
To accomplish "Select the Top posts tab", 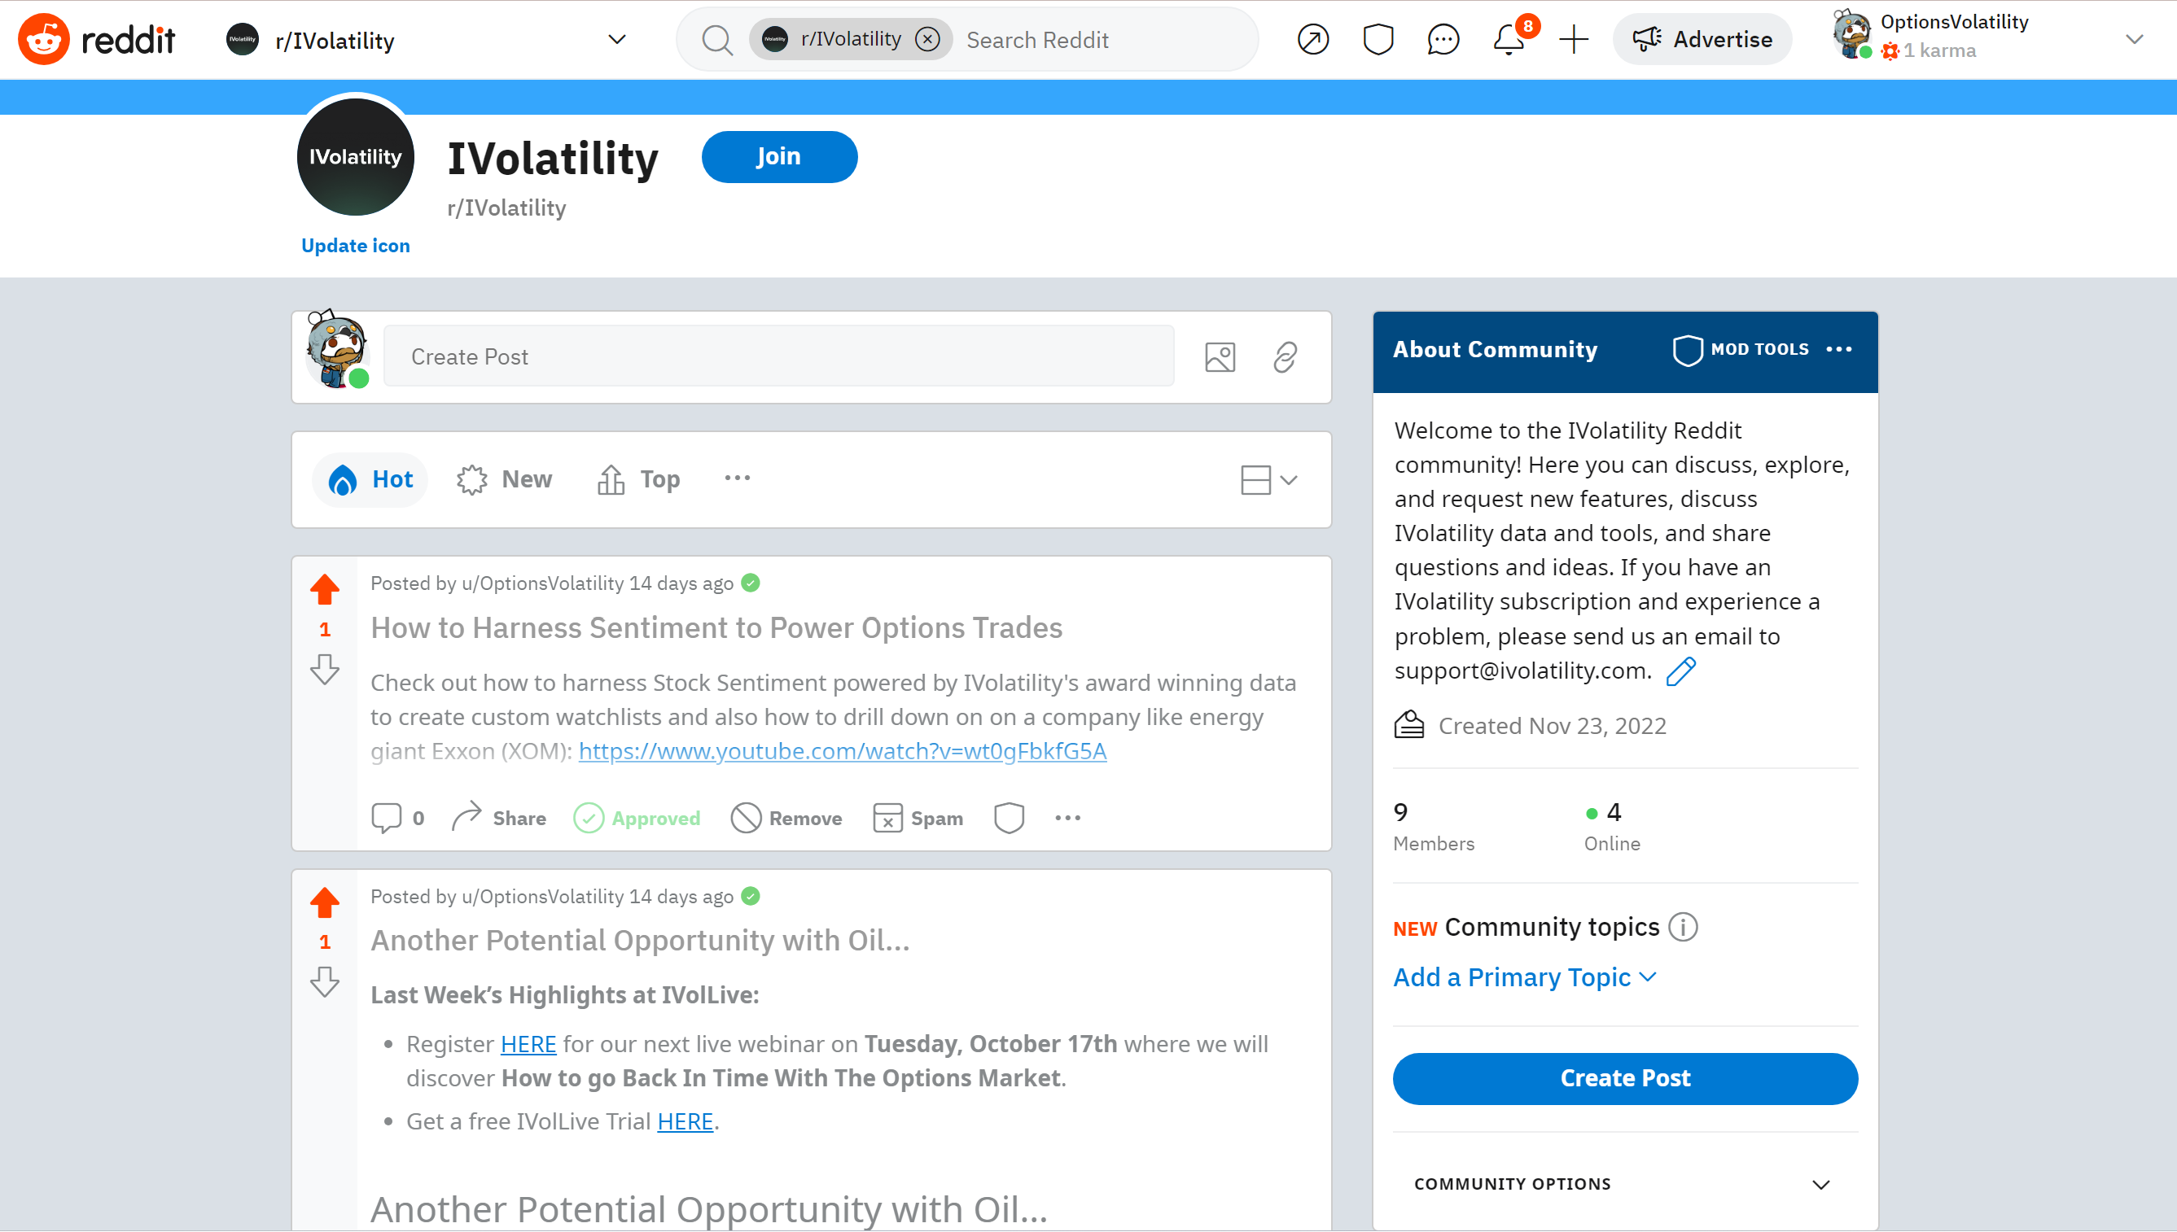I will [x=659, y=478].
